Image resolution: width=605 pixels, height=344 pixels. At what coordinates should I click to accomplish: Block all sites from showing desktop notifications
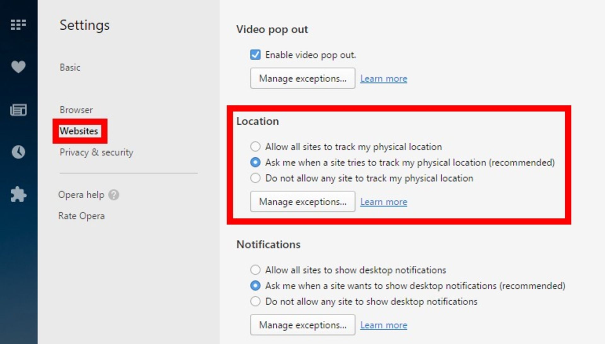[x=255, y=301]
